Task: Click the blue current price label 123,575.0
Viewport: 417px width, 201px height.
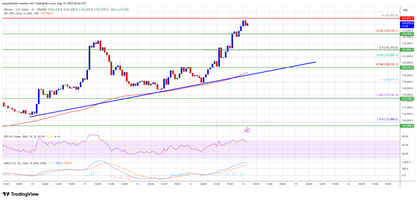Action: (x=407, y=24)
